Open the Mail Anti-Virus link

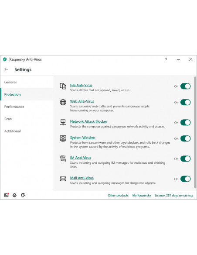(x=82, y=178)
